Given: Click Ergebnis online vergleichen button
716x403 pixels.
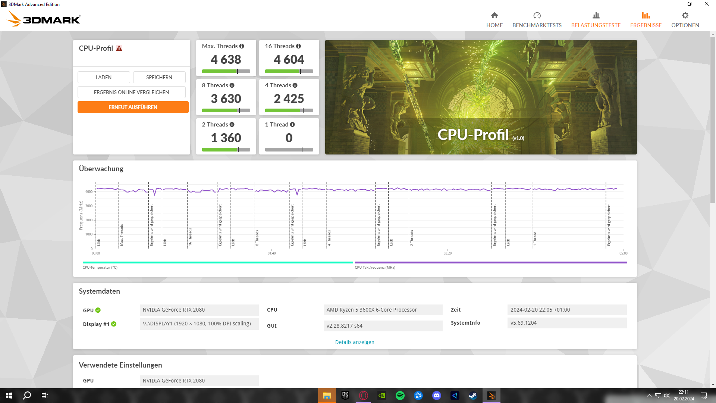Looking at the screenshot, I should coord(131,92).
